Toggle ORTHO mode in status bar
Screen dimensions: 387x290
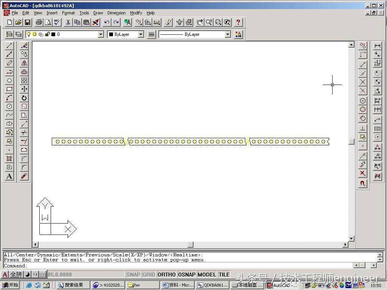[x=166, y=275]
